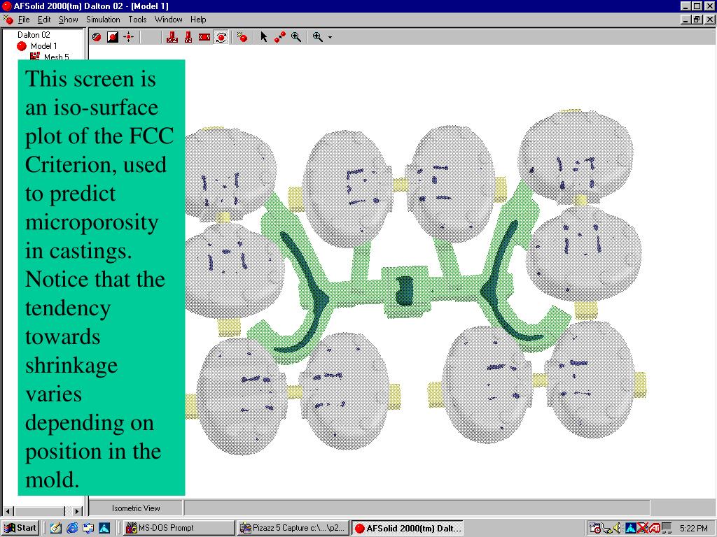The image size is (717, 537).
Task: Toggle the red-on-black contrast icon
Action: tap(113, 37)
